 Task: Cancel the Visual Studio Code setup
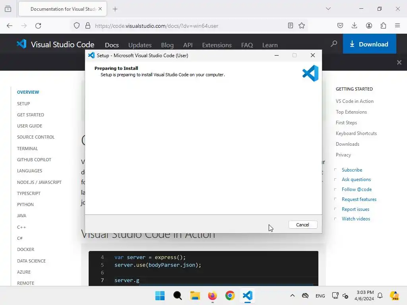coord(302,225)
